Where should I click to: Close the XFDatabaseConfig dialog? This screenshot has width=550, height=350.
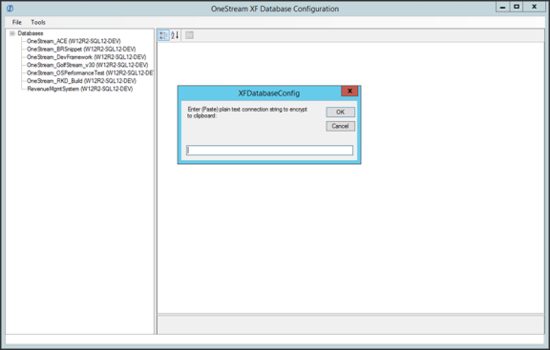[x=349, y=92]
